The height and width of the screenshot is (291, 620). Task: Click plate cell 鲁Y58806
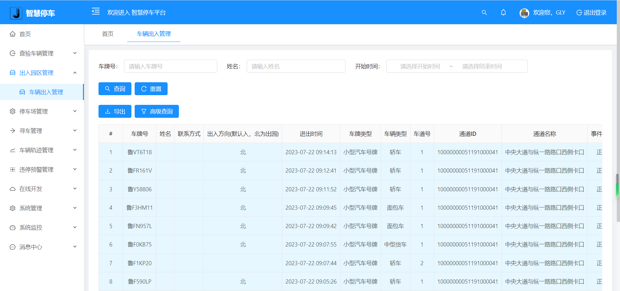pyautogui.click(x=139, y=189)
